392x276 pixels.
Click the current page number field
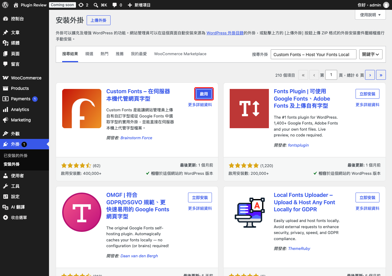point(331,75)
